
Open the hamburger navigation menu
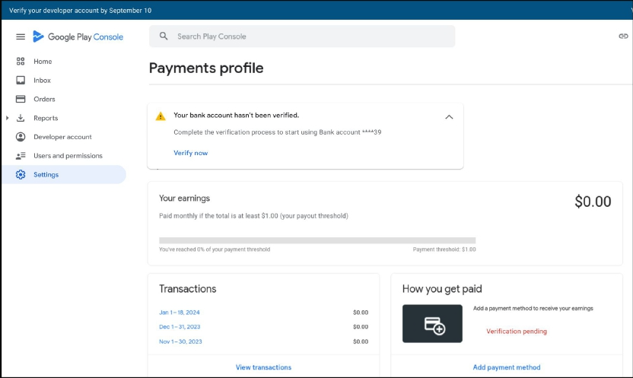[x=21, y=37]
